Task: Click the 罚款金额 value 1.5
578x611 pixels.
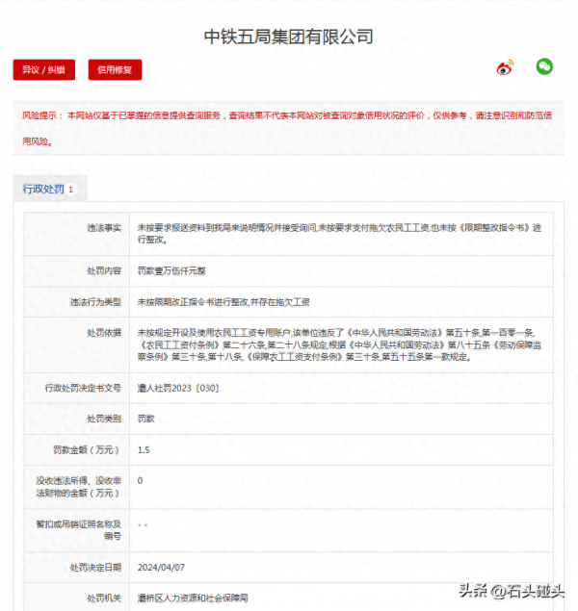Action: point(144,449)
